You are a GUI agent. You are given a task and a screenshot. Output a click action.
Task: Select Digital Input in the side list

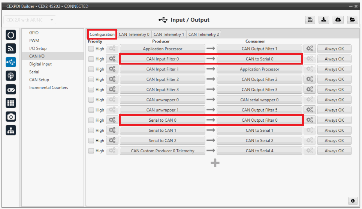click(40, 64)
